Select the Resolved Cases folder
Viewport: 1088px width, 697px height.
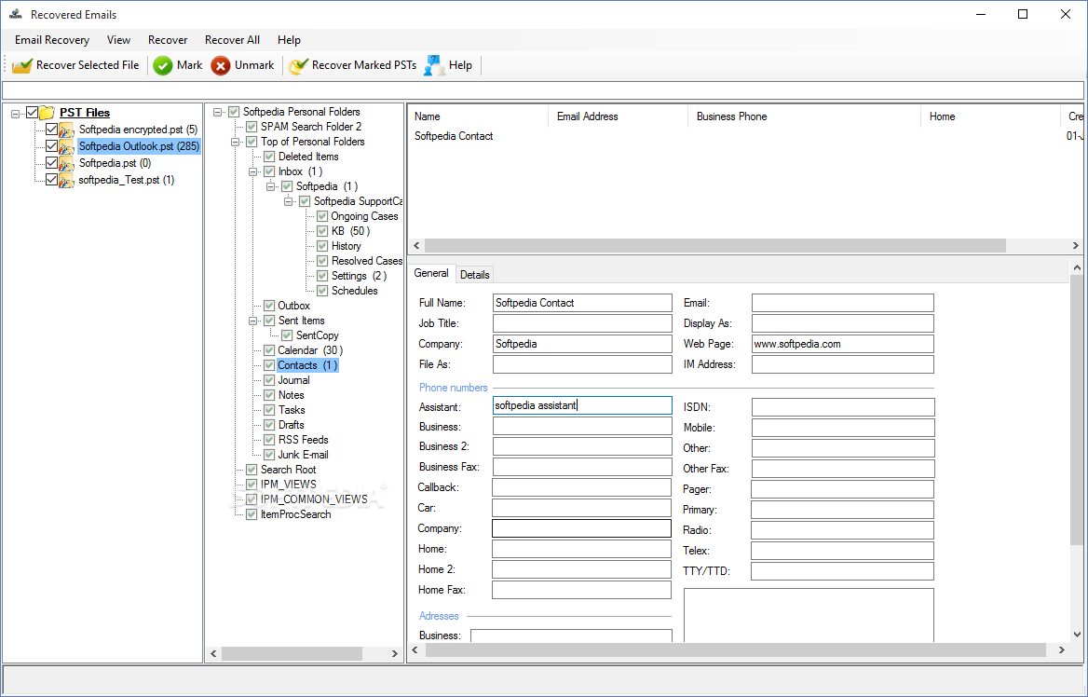click(366, 261)
